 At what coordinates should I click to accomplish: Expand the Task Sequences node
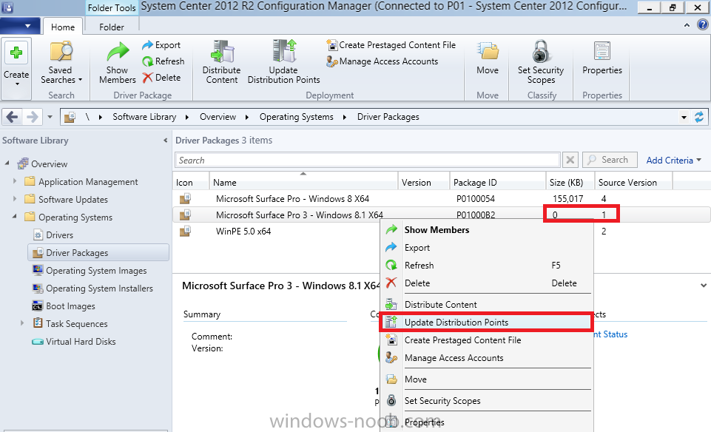[x=22, y=323]
